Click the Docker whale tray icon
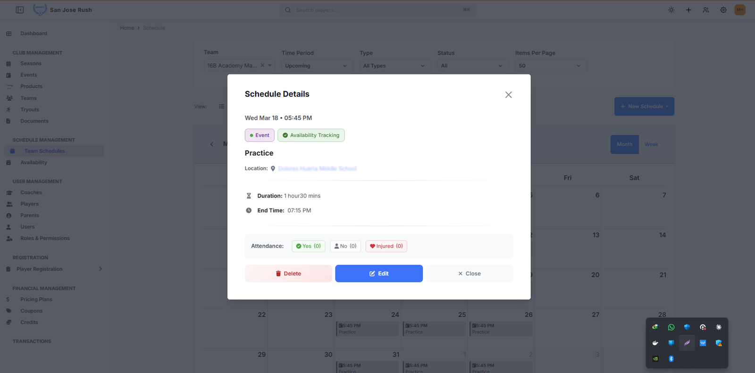 coord(655,343)
